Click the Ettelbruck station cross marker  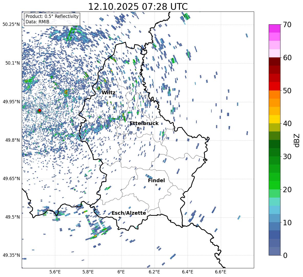[x=138, y=128]
